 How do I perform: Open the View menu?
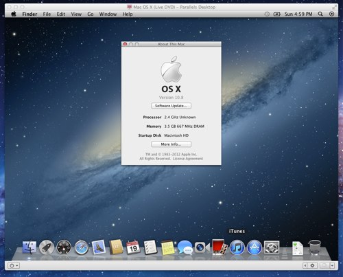click(x=76, y=14)
